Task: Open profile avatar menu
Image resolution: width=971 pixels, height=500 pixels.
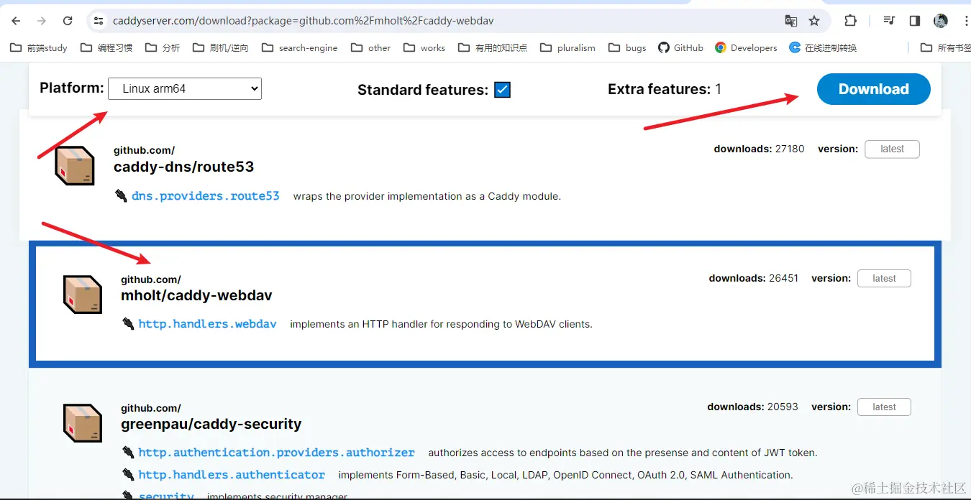Action: coord(941,21)
